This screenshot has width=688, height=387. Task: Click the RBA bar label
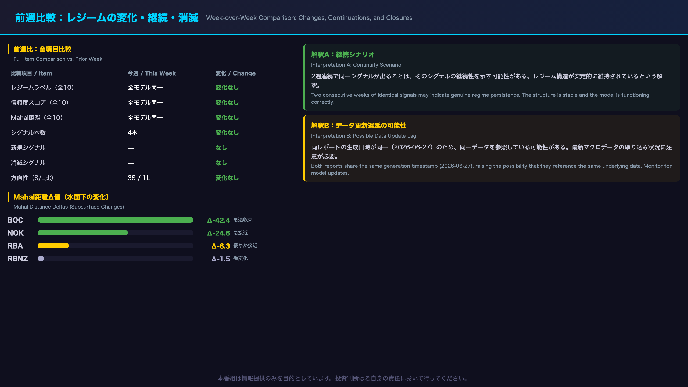click(15, 246)
